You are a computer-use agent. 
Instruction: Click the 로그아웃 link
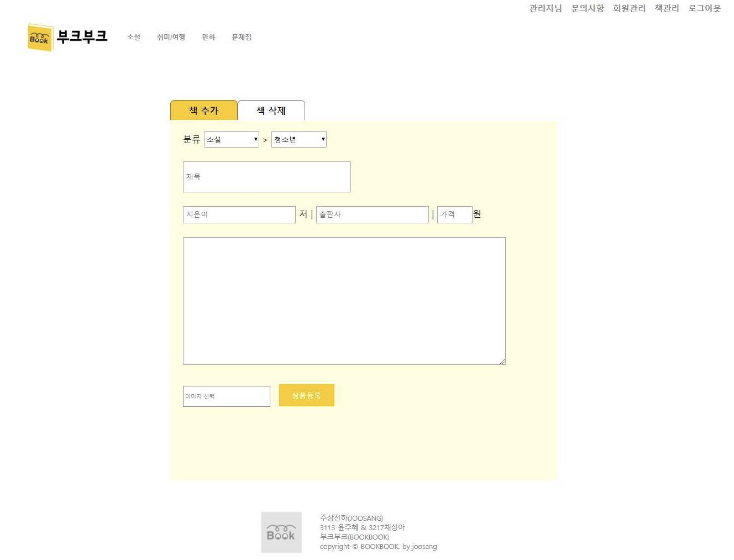click(x=704, y=8)
